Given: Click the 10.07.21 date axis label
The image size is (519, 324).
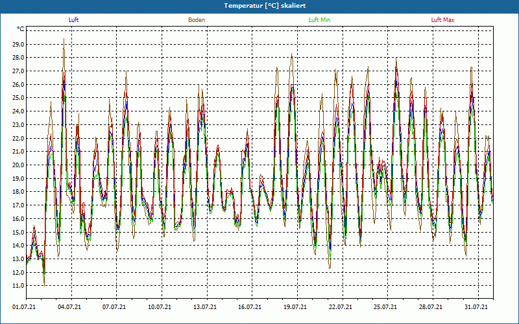Looking at the screenshot, I should (160, 307).
